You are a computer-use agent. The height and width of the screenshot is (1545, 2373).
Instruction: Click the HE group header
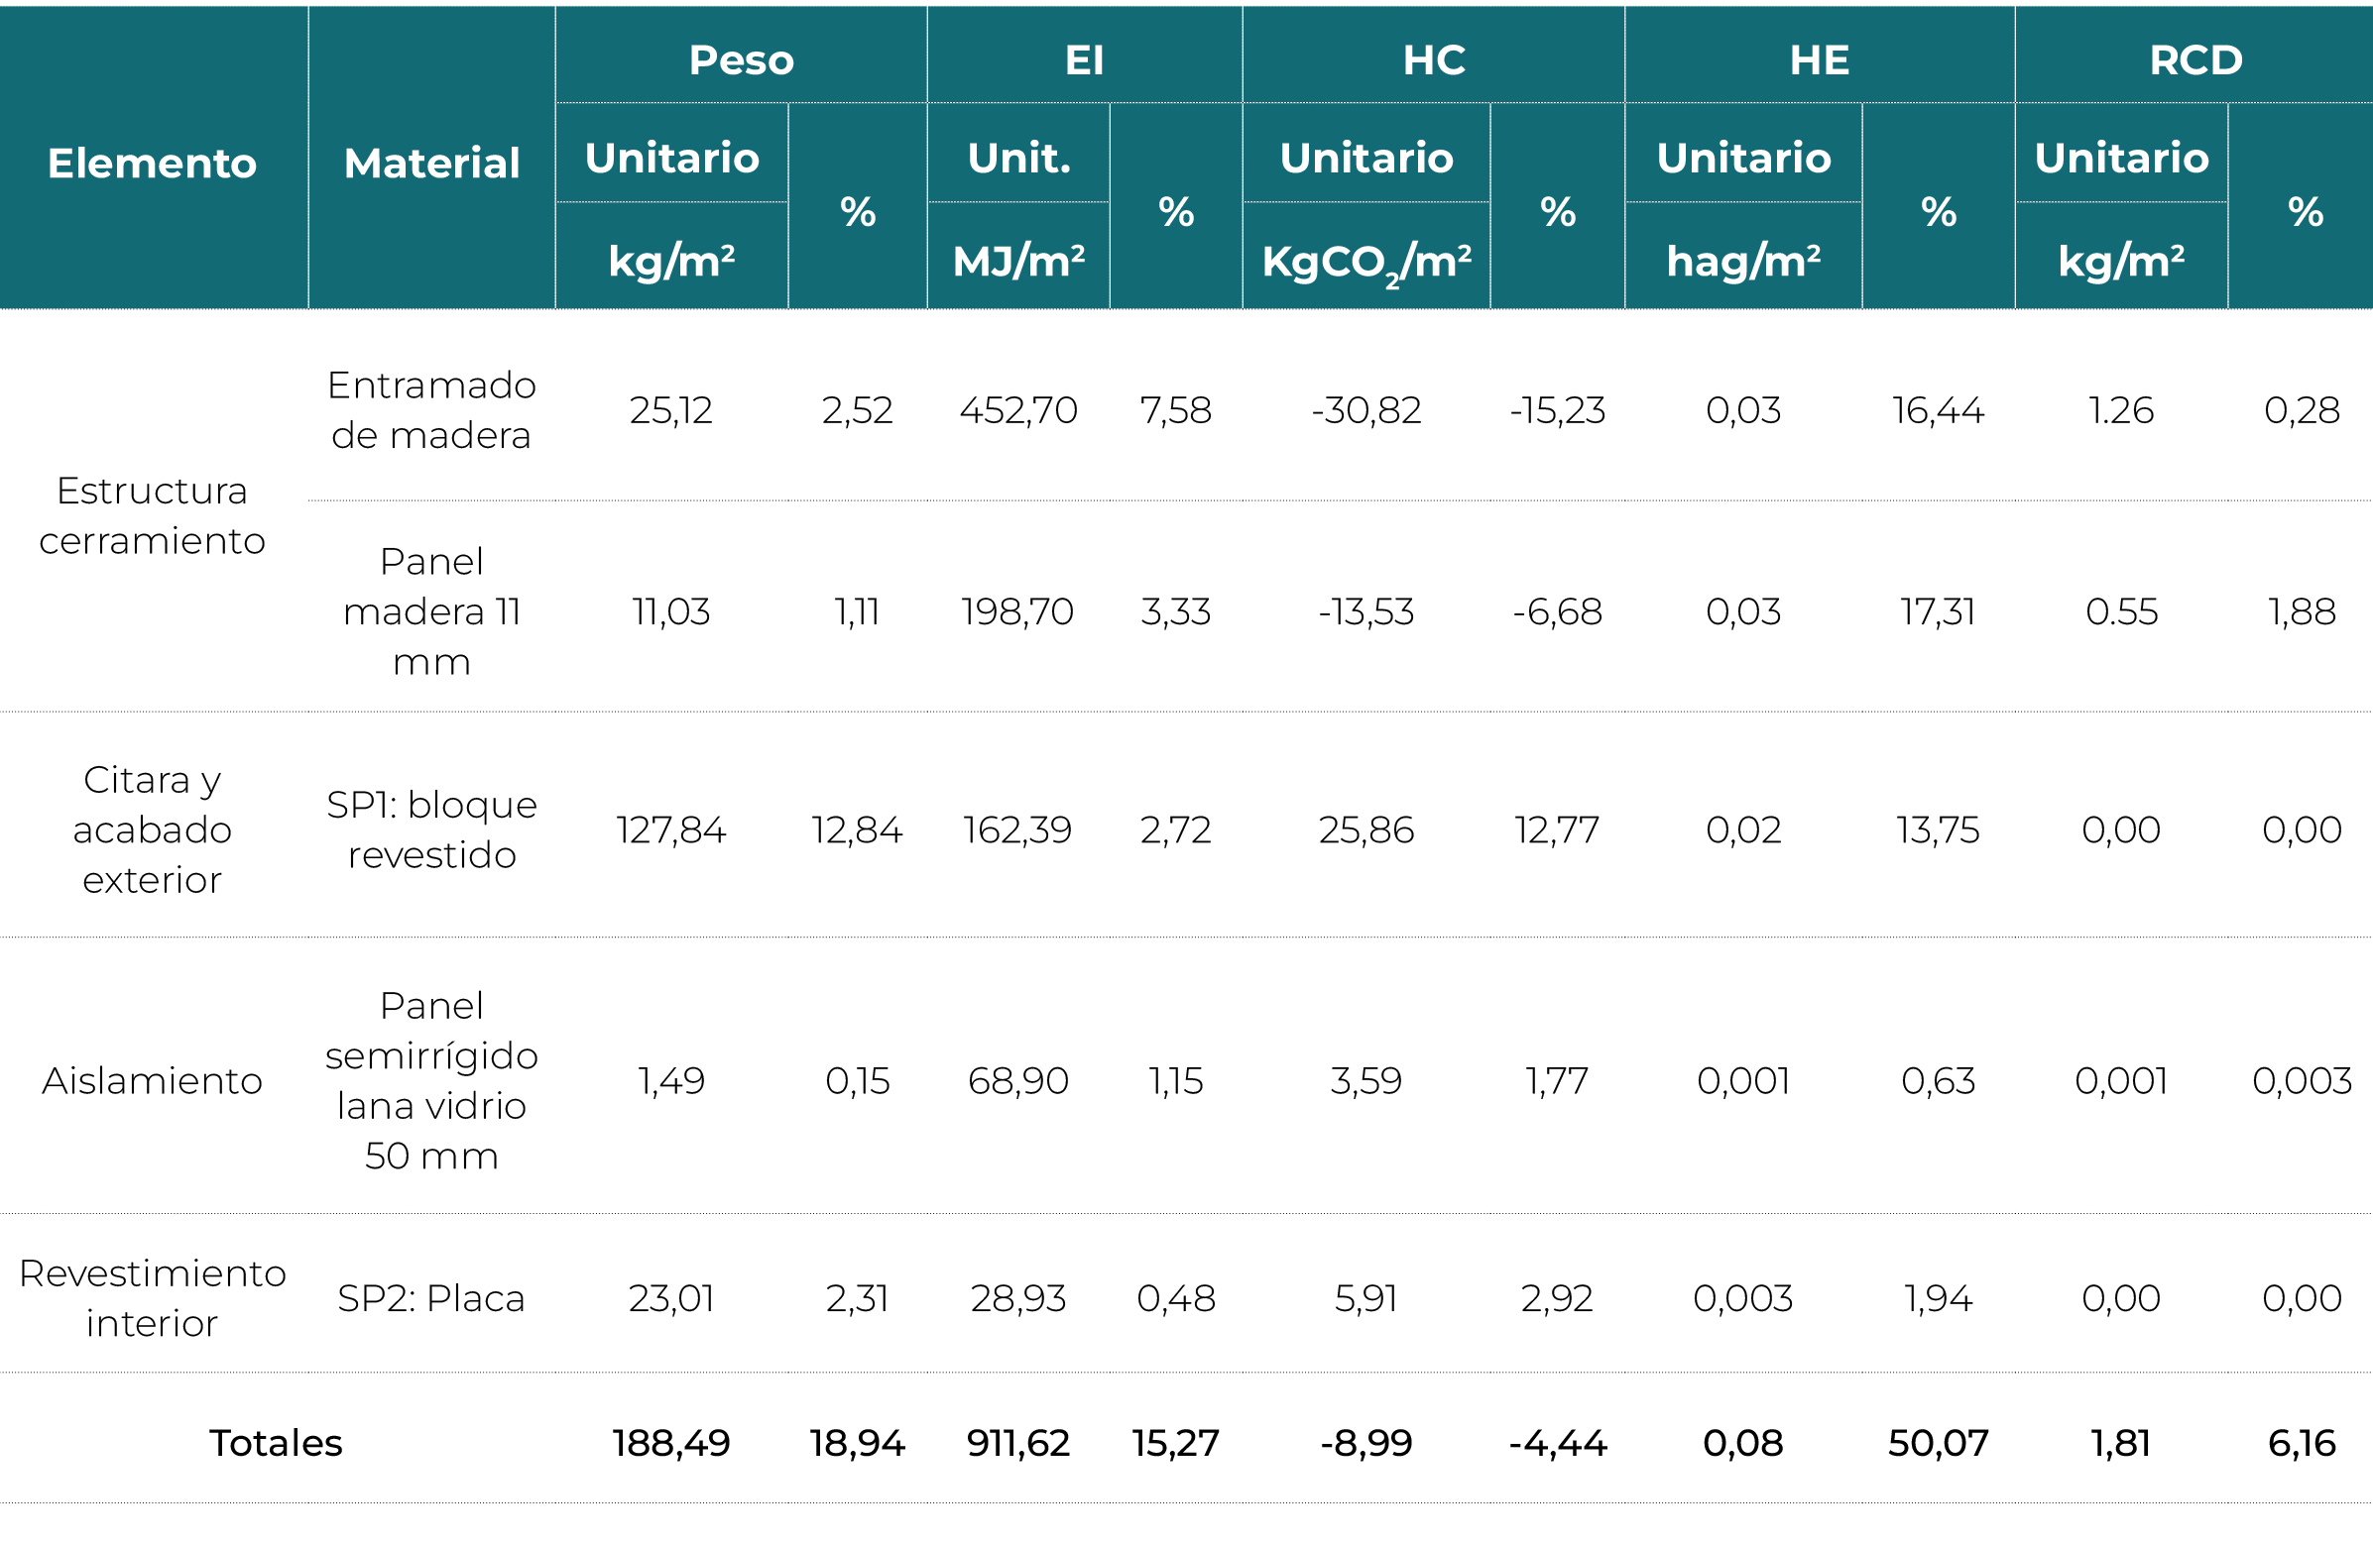pos(1819,59)
